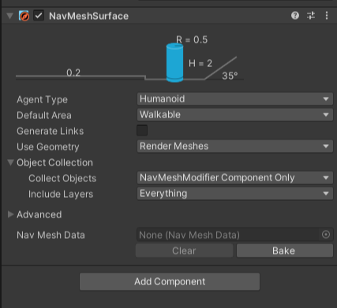
Task: Click the Nav Mesh Data object field
Action: tap(235, 235)
